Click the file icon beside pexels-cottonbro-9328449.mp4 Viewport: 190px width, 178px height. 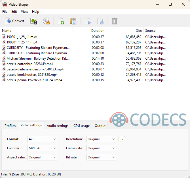(4, 64)
